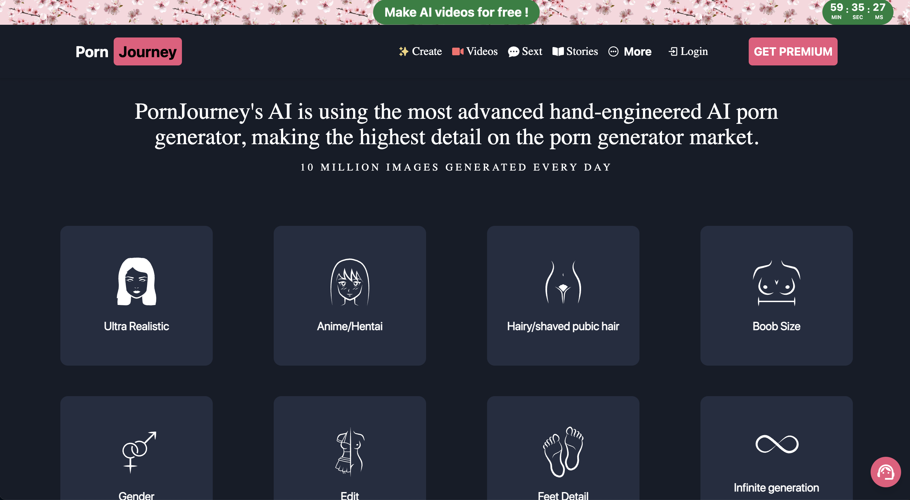Click the Gender card label
Screen dimensions: 910x500
136,496
